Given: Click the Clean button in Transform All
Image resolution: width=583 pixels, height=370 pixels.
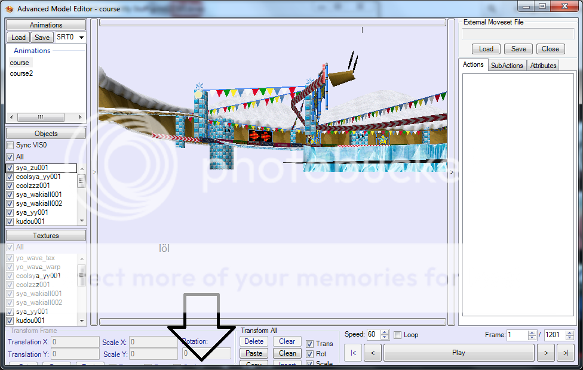Looking at the screenshot, I should (287, 353).
